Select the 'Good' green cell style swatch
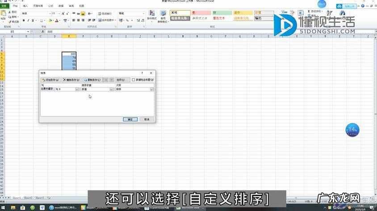The width and height of the screenshot is (377, 211). pos(222,13)
